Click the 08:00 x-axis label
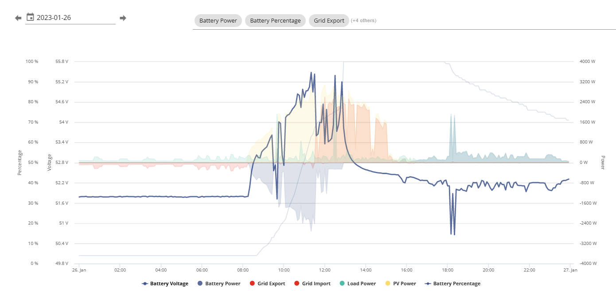The image size is (616, 299). pos(243,270)
